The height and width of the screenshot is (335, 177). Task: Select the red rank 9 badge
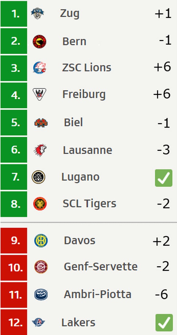14,240
